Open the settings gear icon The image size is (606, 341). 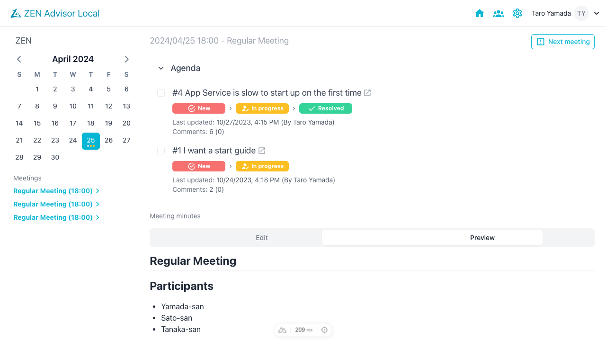pyautogui.click(x=517, y=13)
